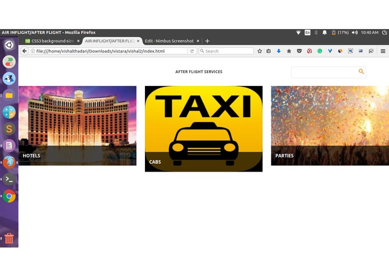Click the CABS caption label
This screenshot has width=389, height=276.
155,162
